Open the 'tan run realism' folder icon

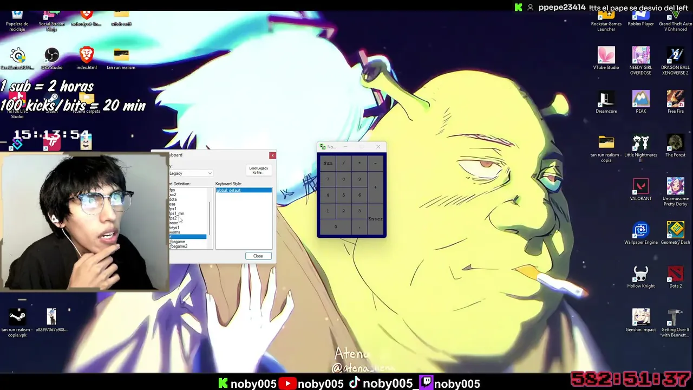pos(121,58)
